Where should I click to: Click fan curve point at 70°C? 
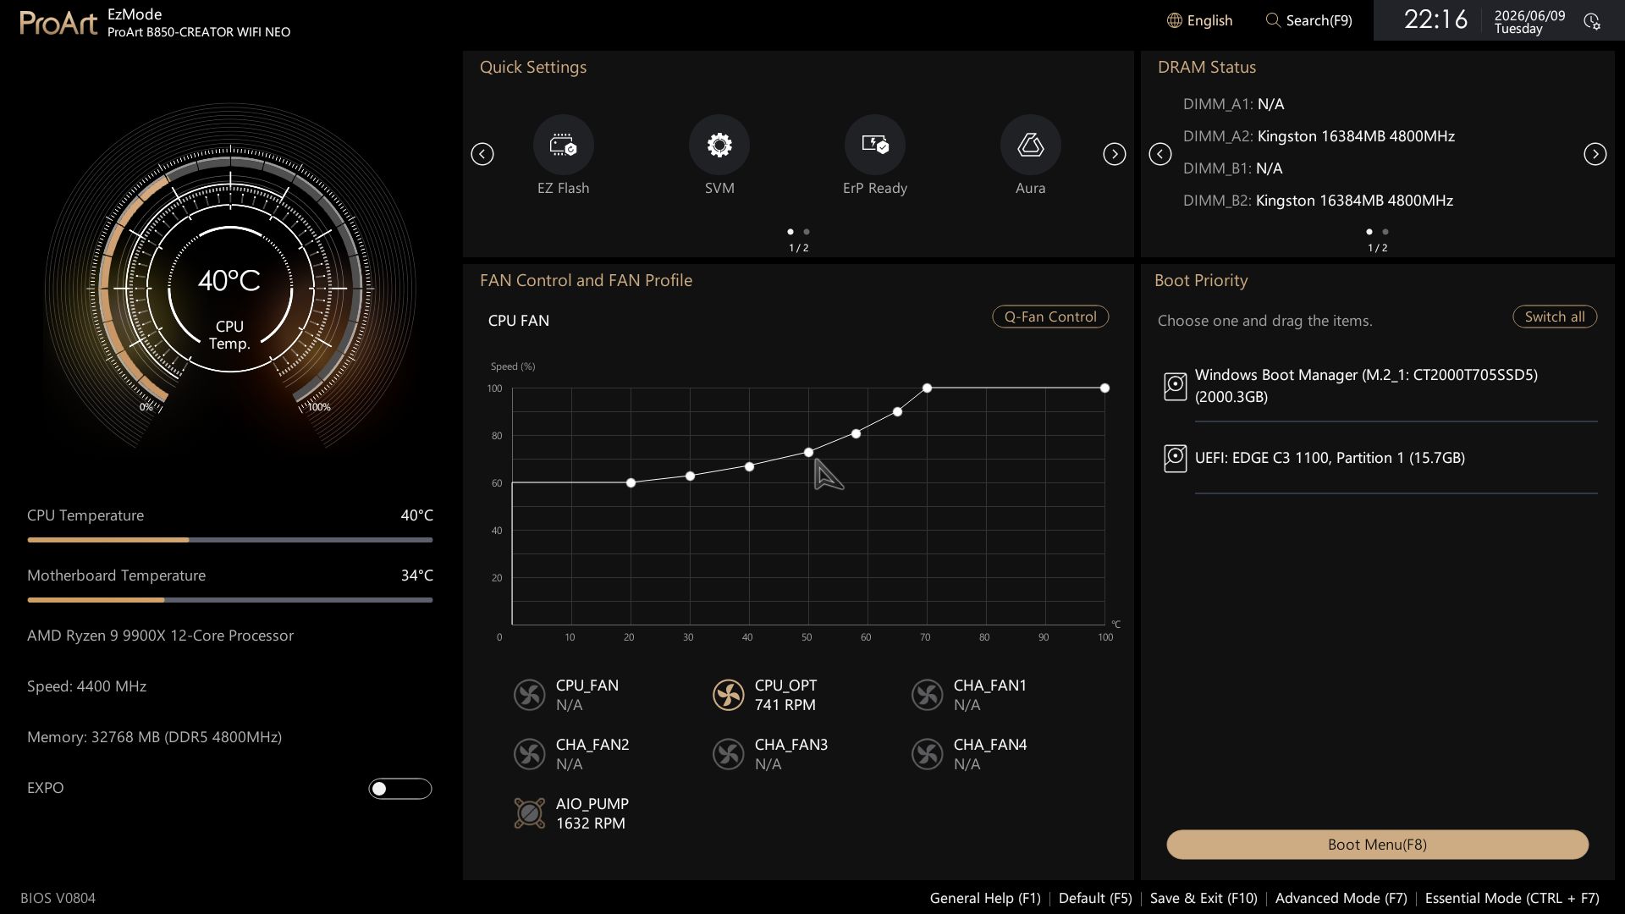927,388
